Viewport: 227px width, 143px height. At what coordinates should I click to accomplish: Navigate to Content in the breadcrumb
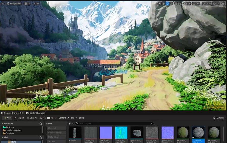click(62, 118)
